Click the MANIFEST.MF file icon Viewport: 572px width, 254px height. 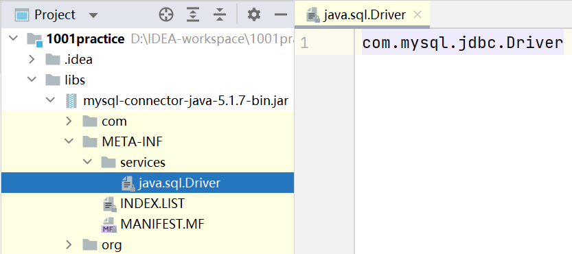(x=109, y=224)
